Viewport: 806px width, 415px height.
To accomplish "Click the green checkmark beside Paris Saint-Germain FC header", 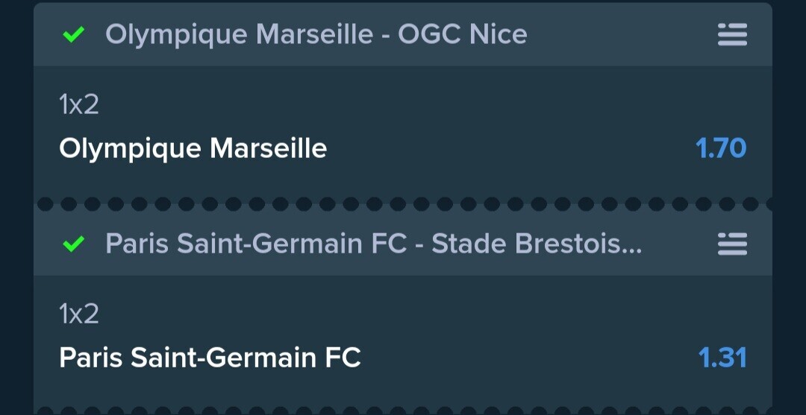I will point(73,244).
